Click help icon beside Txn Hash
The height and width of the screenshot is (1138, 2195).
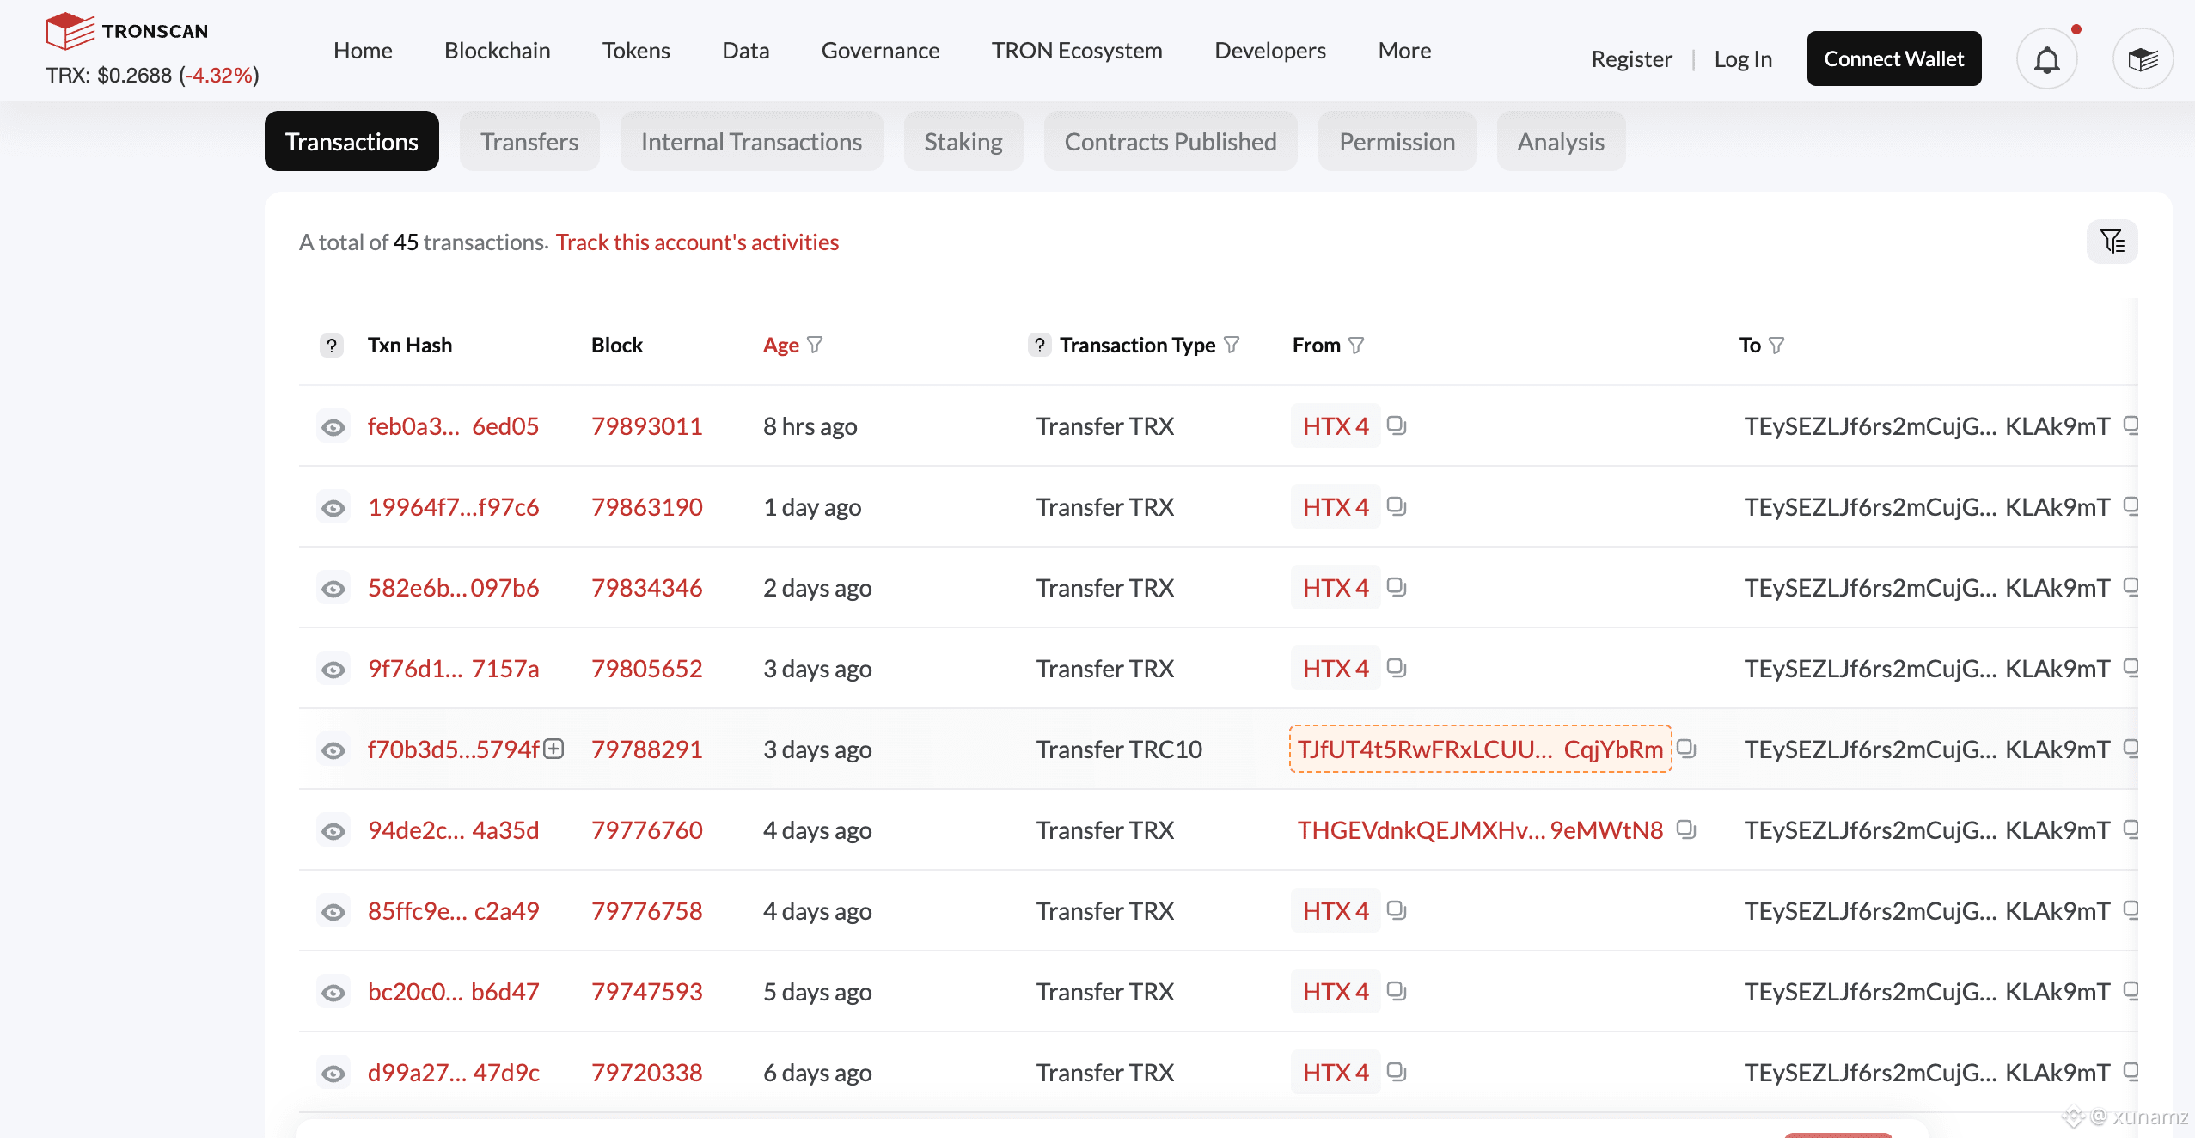(331, 346)
